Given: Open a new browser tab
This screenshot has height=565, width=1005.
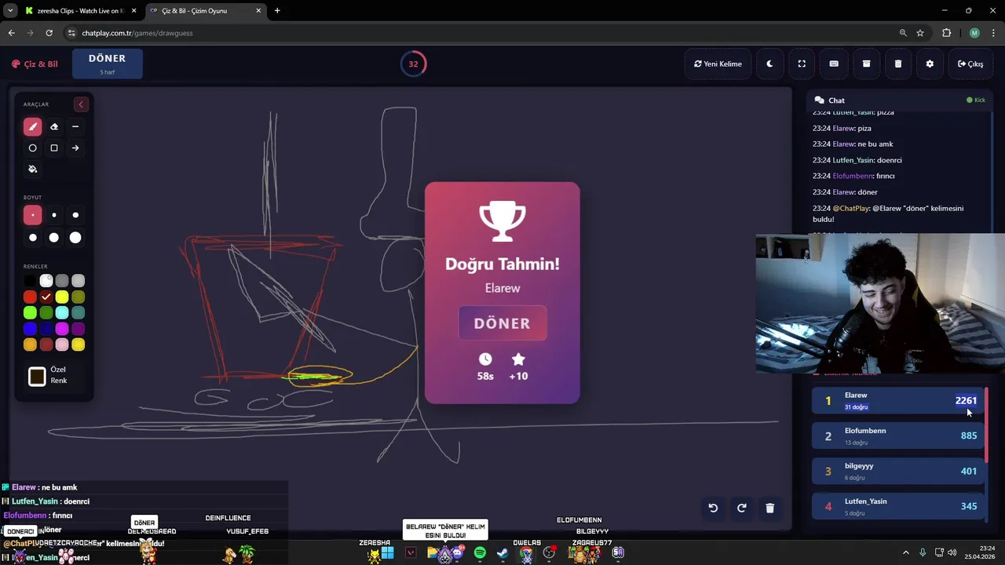Looking at the screenshot, I should [277, 11].
